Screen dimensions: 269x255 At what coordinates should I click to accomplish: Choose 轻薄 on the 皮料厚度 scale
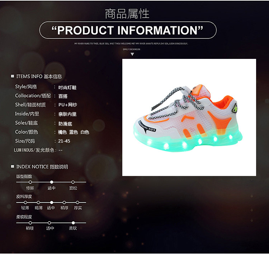click(25, 203)
